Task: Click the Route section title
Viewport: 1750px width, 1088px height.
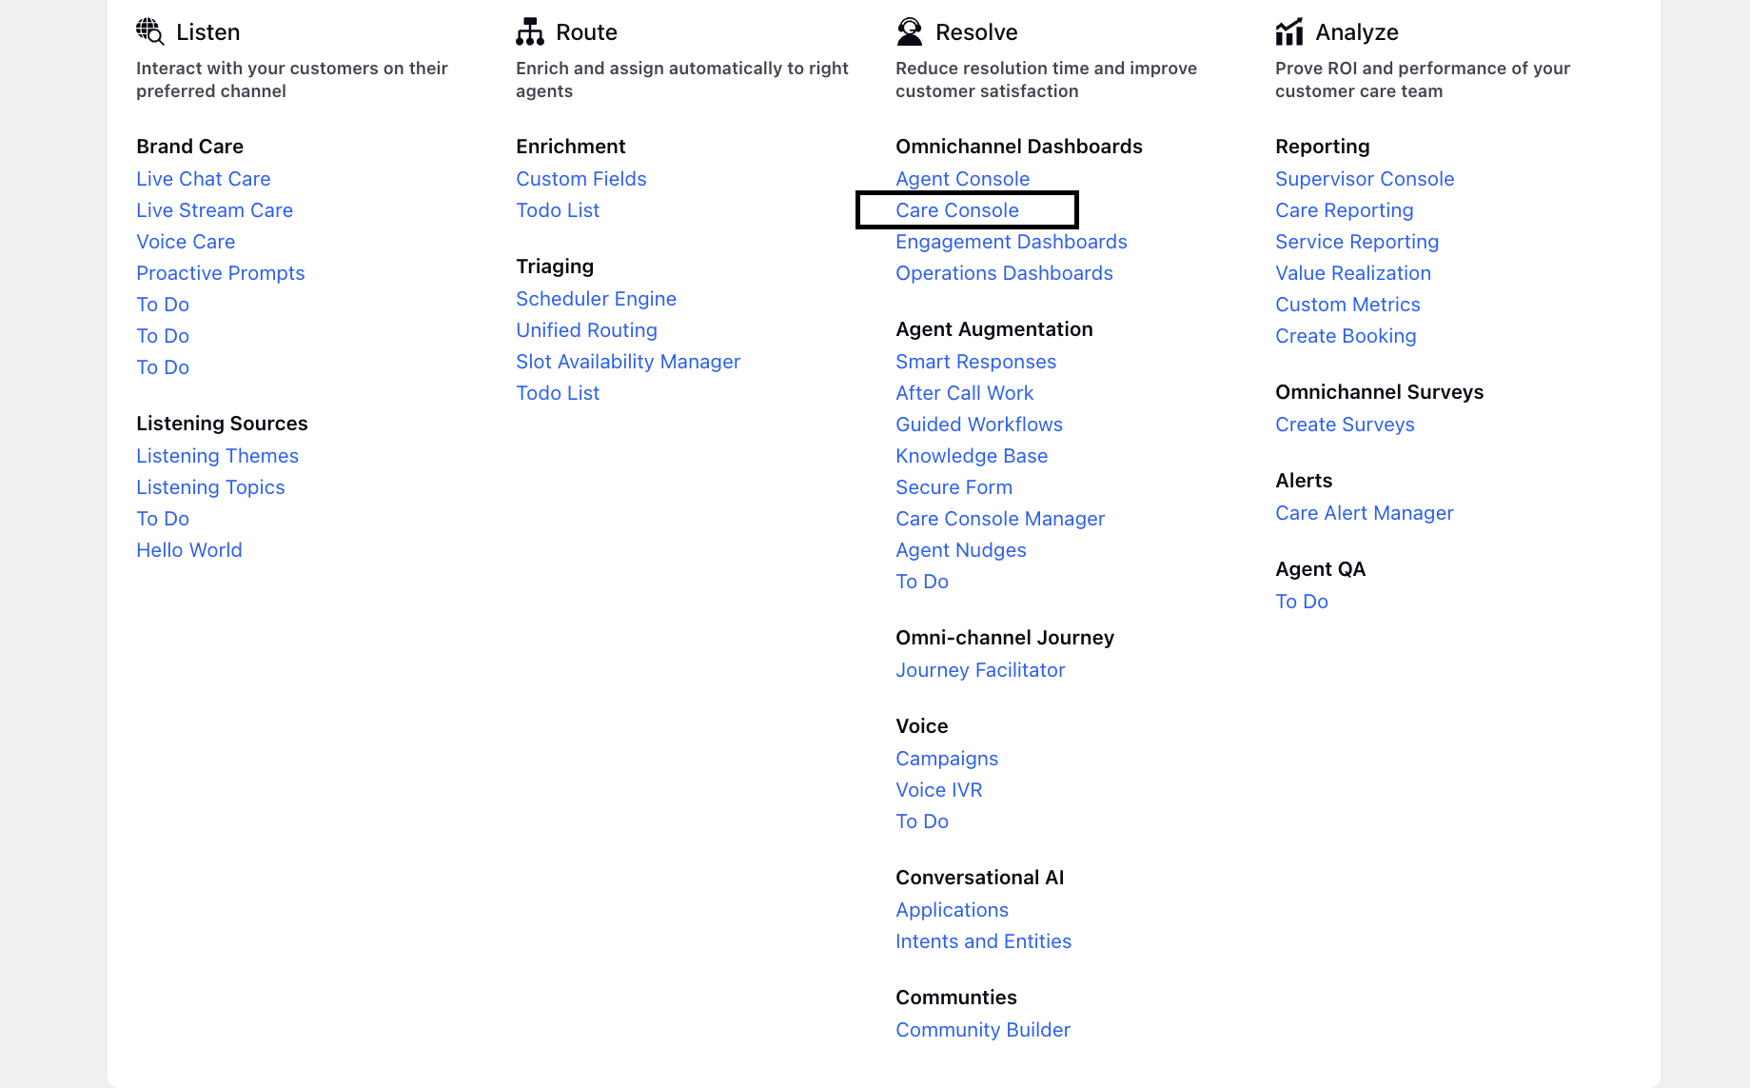Action: point(586,32)
